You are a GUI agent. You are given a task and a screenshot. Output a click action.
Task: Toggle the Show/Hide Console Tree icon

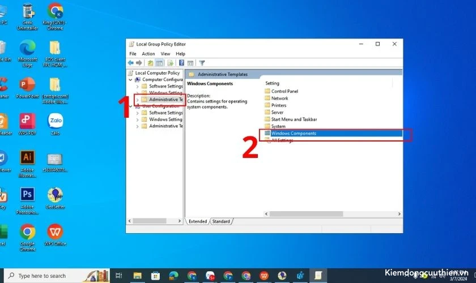(x=159, y=63)
